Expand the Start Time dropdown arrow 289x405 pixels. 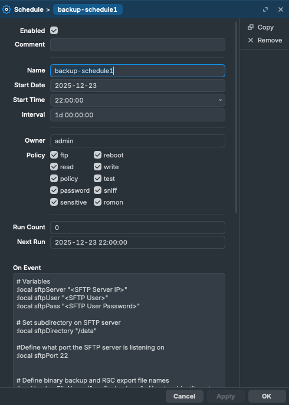(220, 100)
